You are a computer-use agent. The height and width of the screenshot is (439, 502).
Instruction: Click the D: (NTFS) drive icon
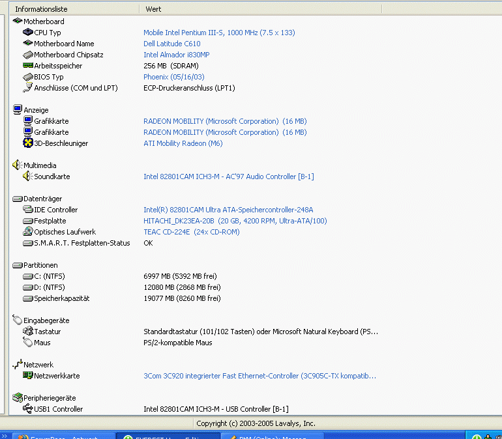click(x=28, y=287)
